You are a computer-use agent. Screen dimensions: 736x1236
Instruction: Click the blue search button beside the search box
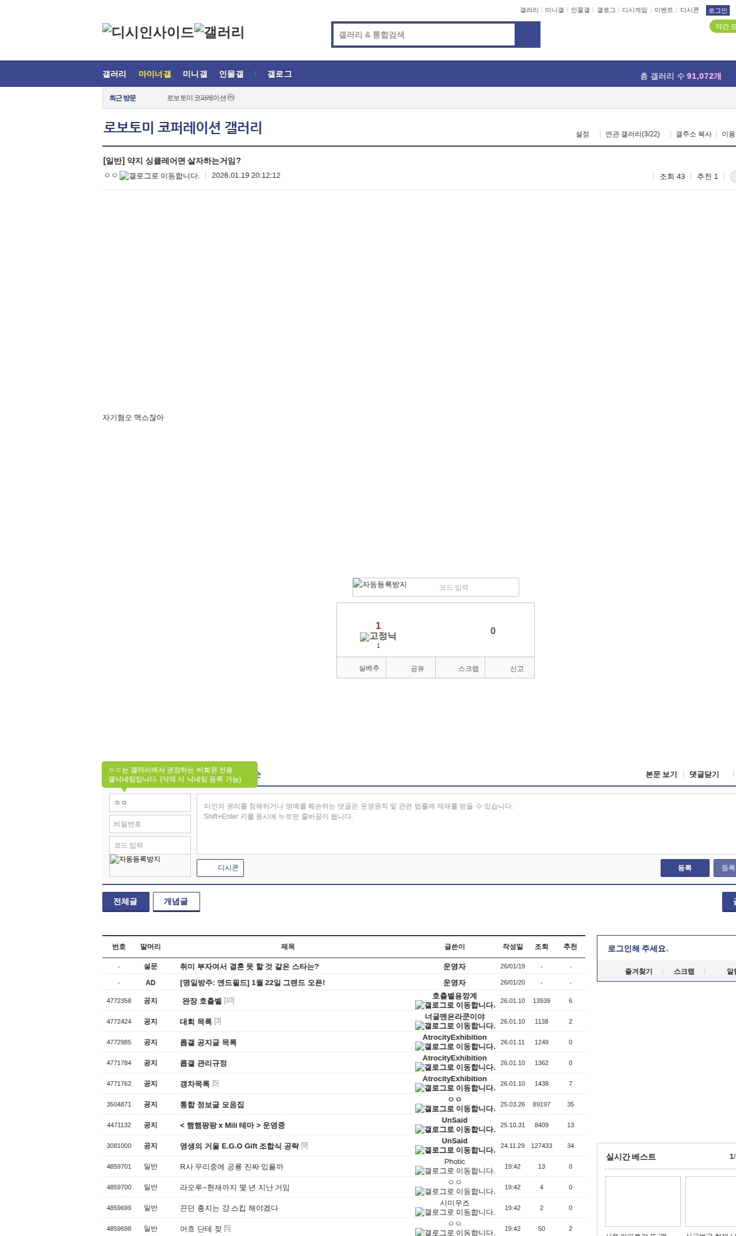coord(527,35)
